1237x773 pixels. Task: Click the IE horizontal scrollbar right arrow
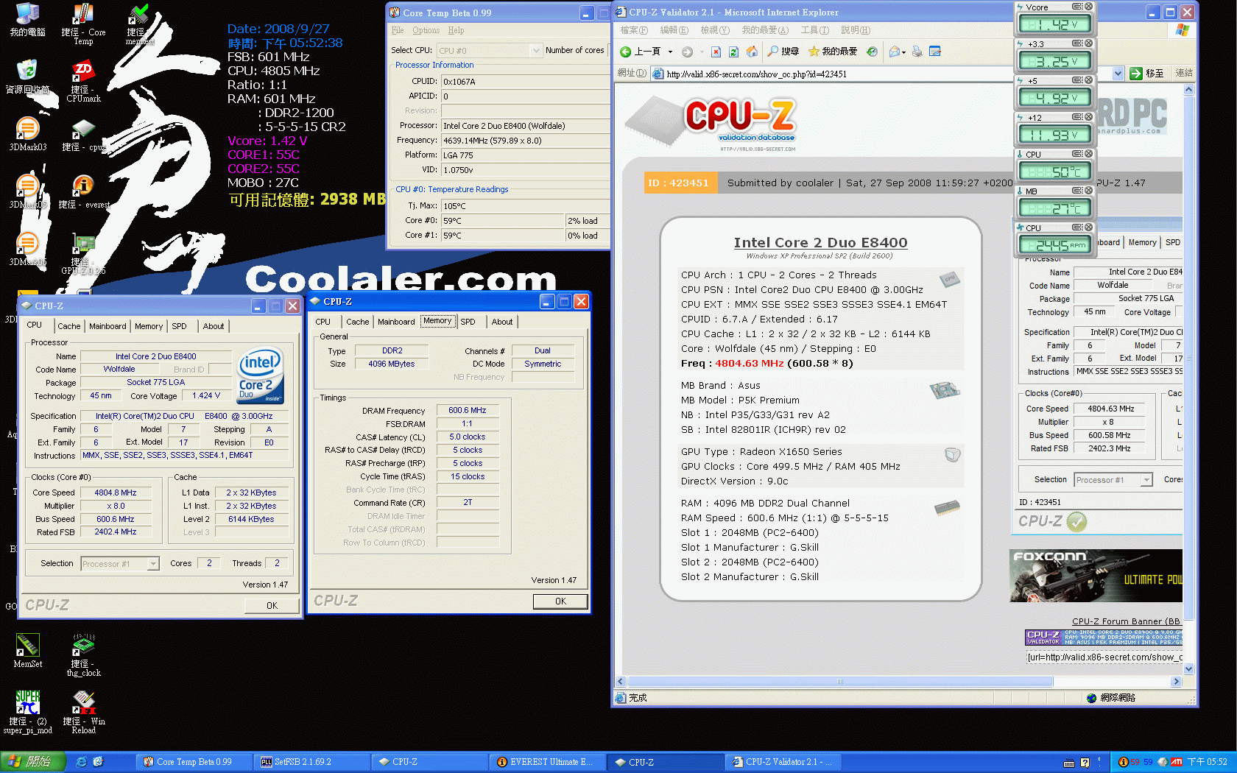point(1176,682)
